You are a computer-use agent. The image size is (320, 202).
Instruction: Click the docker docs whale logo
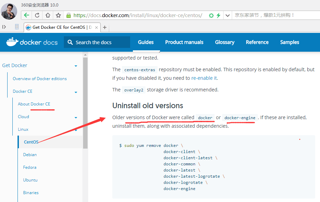[x=32, y=42]
